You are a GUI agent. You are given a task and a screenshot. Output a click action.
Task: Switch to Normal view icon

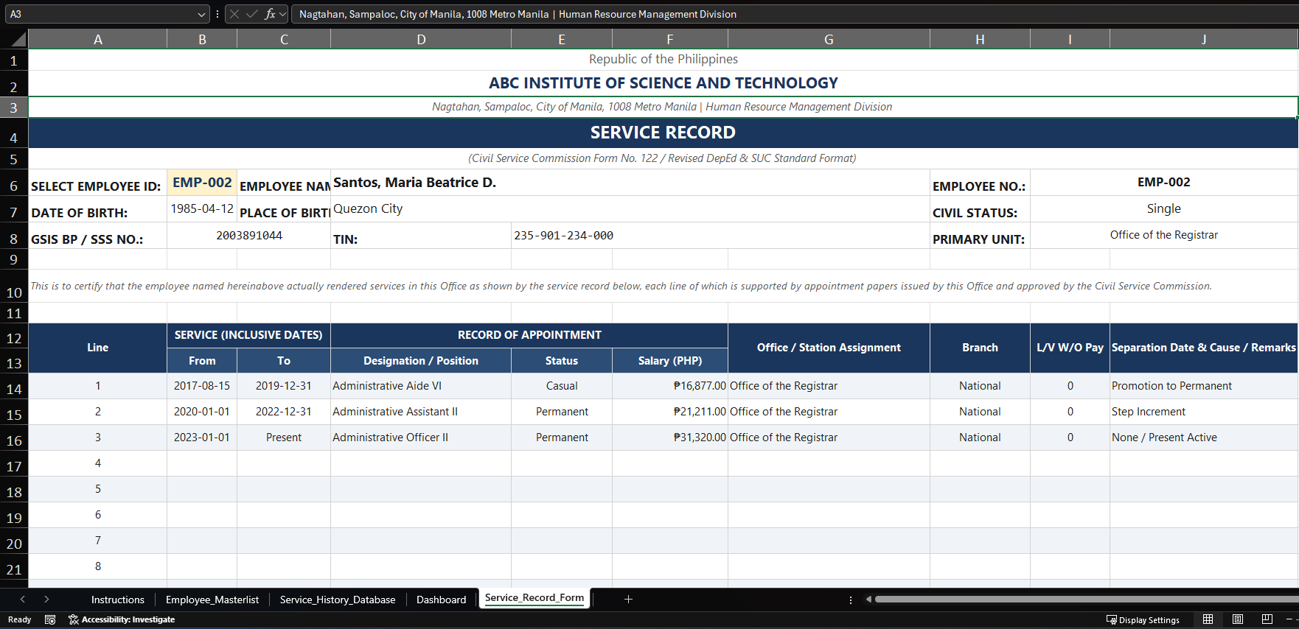pyautogui.click(x=1208, y=619)
